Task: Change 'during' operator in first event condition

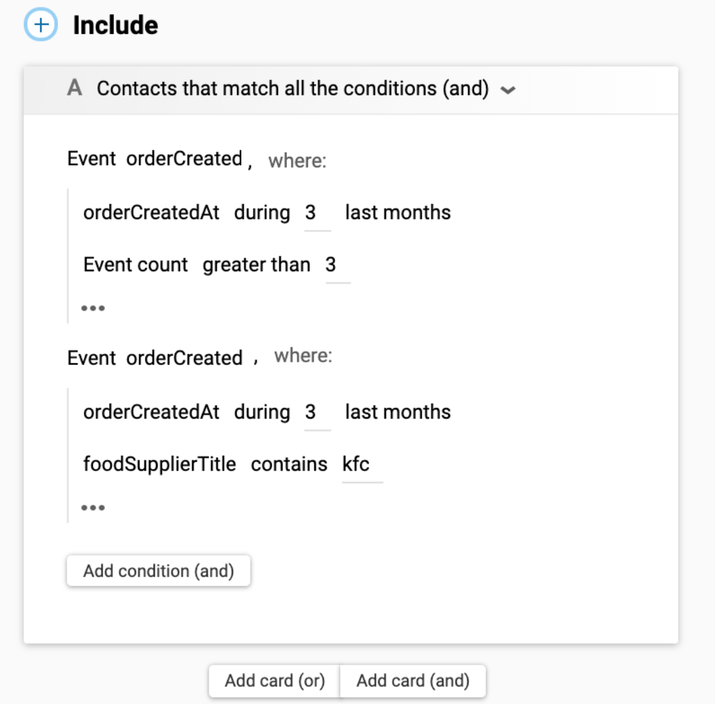Action: pos(261,212)
